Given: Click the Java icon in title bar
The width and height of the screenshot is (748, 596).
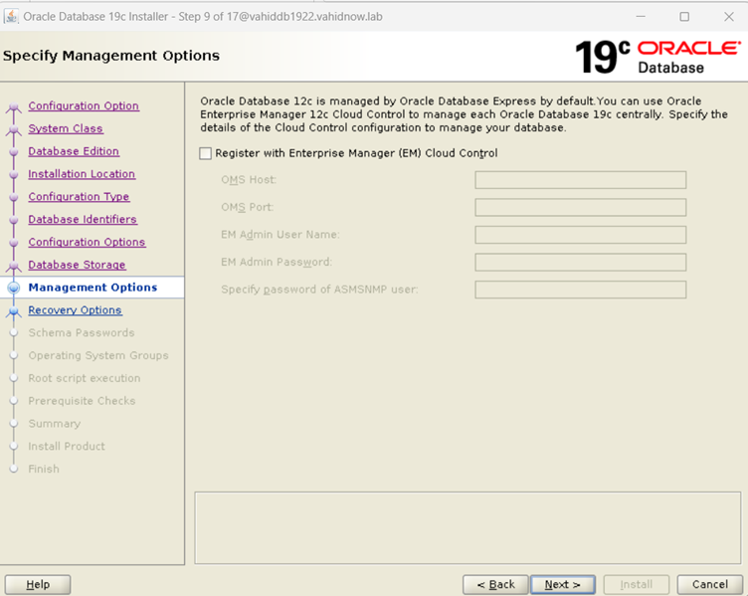Looking at the screenshot, I should [12, 17].
